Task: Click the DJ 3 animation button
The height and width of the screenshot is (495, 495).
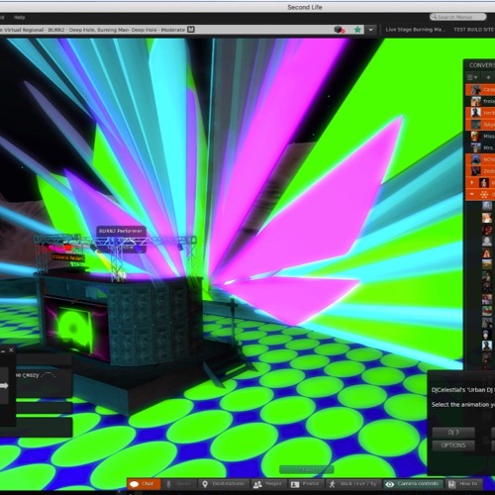Action: coord(453,432)
